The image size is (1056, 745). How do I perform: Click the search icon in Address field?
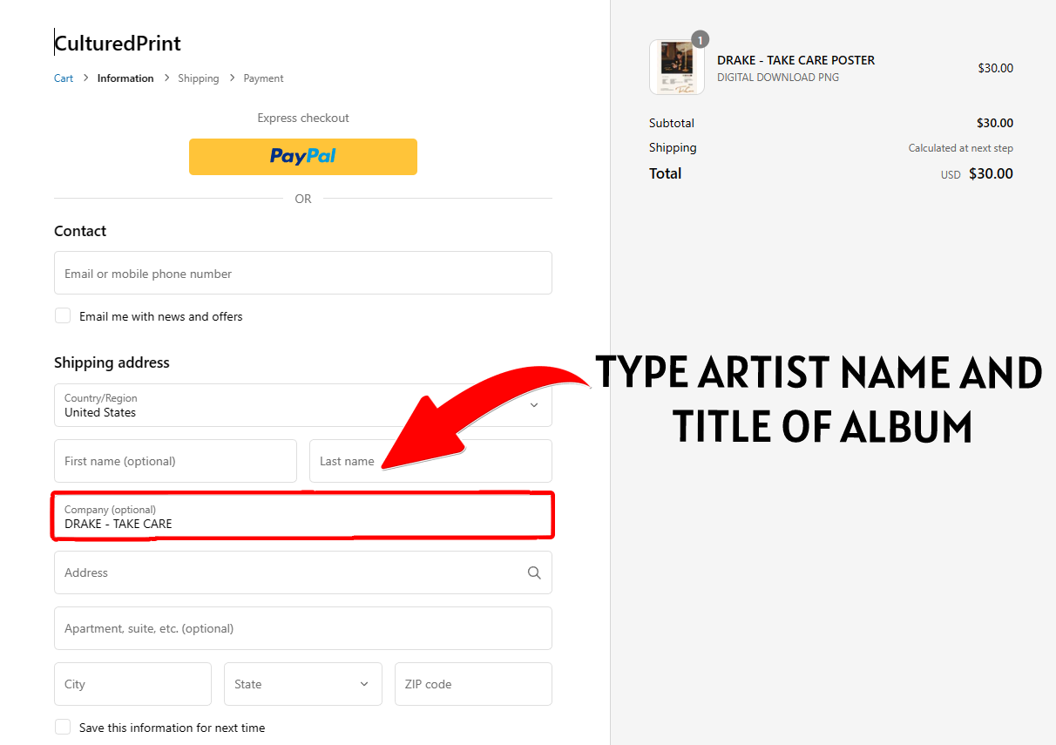534,572
